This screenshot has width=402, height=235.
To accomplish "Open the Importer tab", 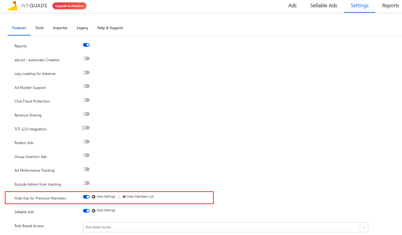I will coord(60,28).
